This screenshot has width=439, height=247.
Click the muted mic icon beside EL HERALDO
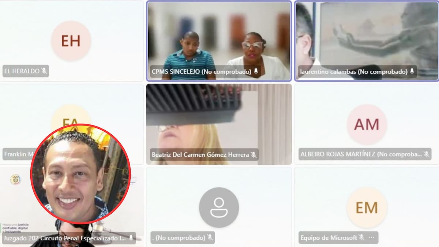pyautogui.click(x=44, y=71)
